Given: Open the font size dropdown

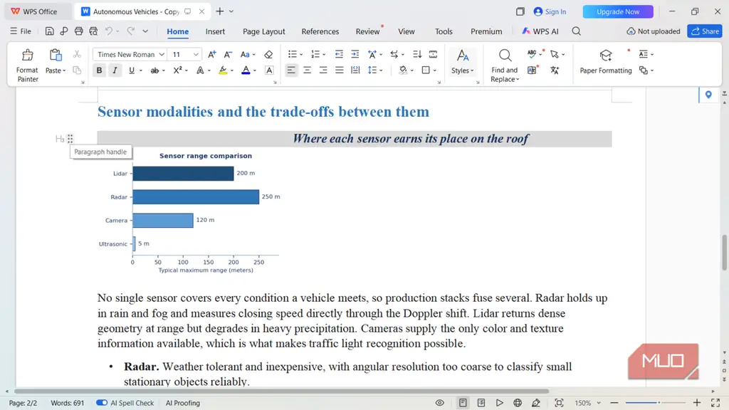Looking at the screenshot, I should coord(196,54).
